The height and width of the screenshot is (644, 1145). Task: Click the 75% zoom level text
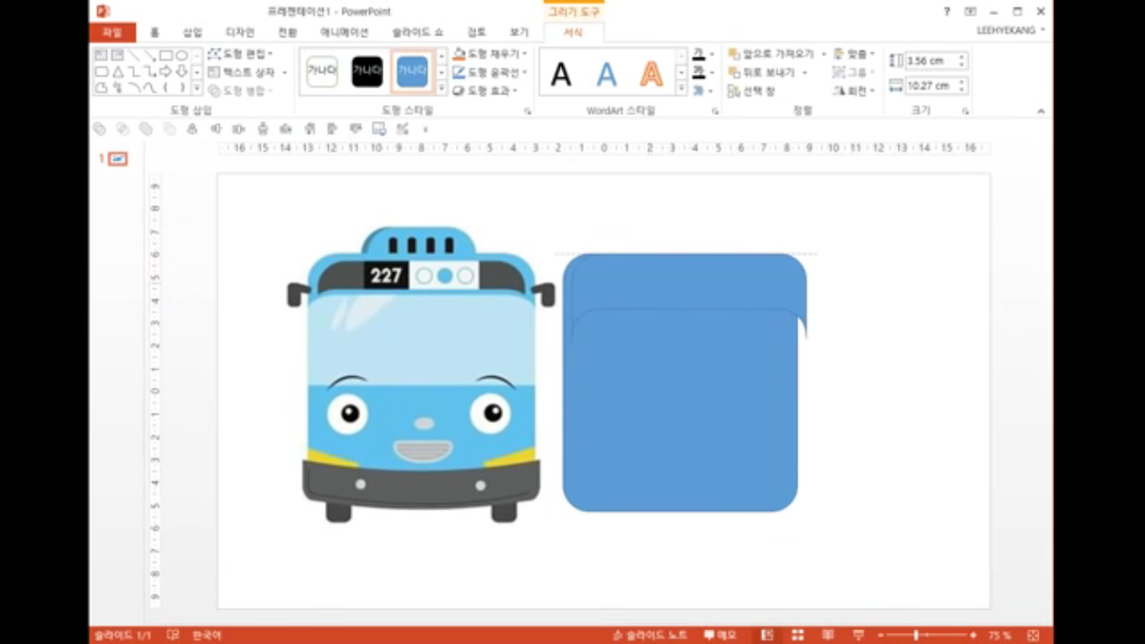coord(1000,635)
